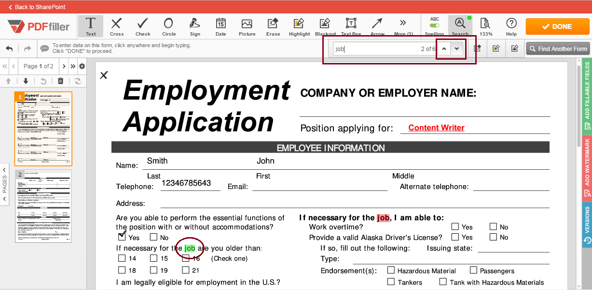Check the No box for essential functions

[153, 237]
